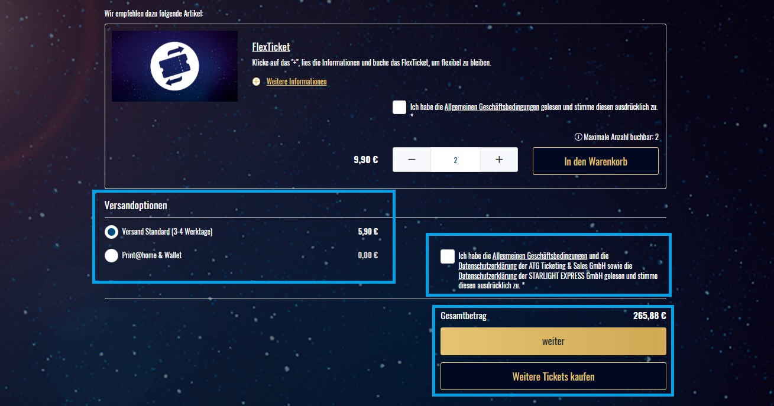Expand info with the yellow plus icon

point(256,82)
